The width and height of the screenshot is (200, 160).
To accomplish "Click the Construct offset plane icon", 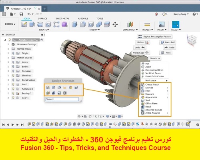I will click(x=130, y=24).
